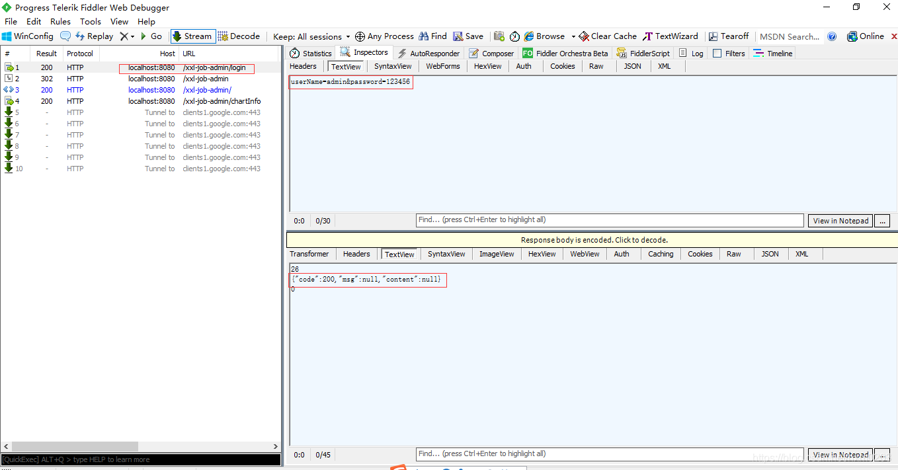Toggle Decode mode in toolbar
The width and height of the screenshot is (898, 470).
point(239,36)
